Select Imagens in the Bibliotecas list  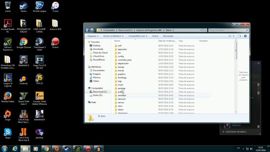(97, 74)
